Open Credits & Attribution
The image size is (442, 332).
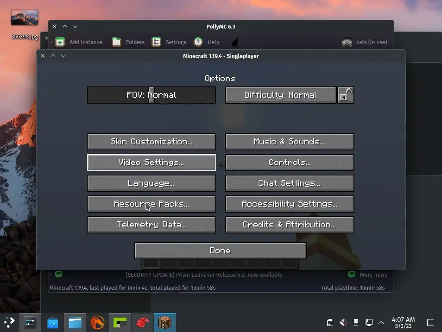(290, 225)
